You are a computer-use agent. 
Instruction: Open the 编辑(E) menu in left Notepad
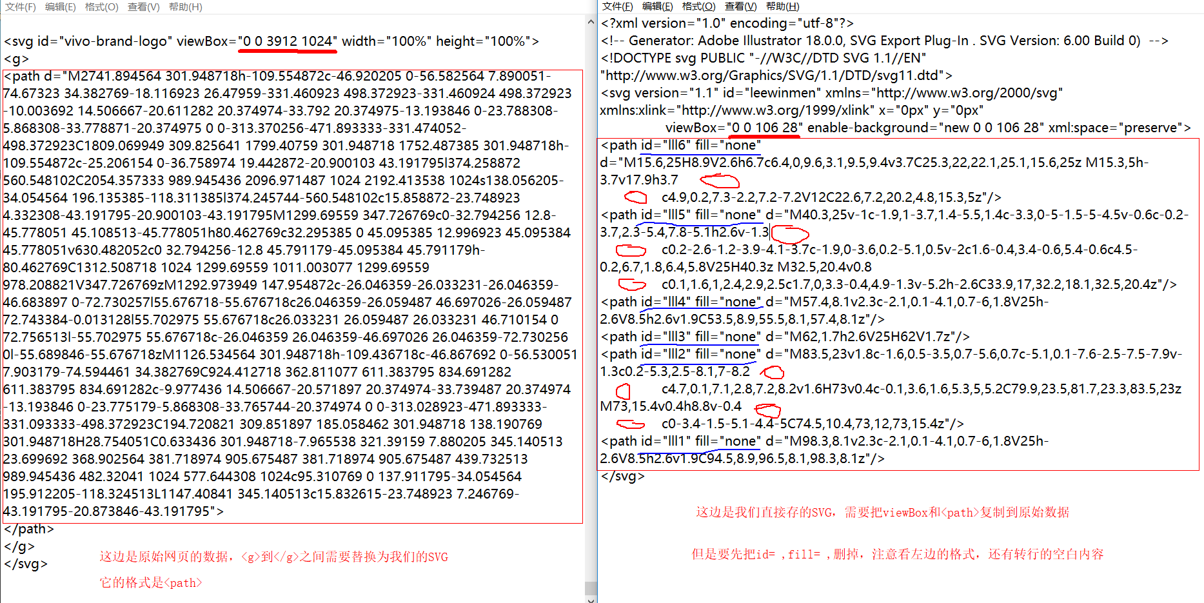61,7
